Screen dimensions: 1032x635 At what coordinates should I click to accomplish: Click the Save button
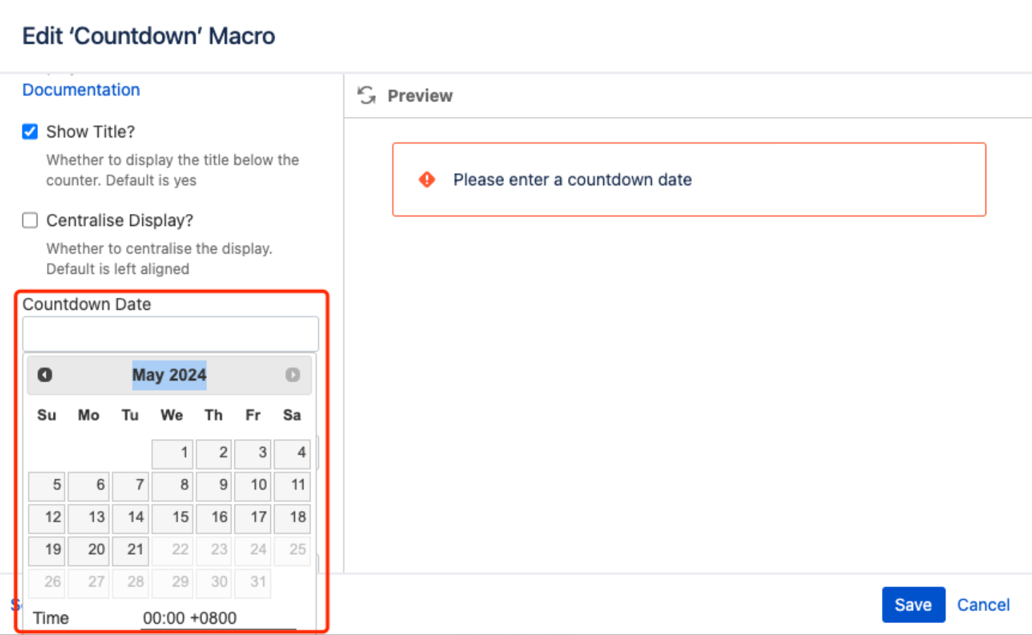tap(913, 605)
